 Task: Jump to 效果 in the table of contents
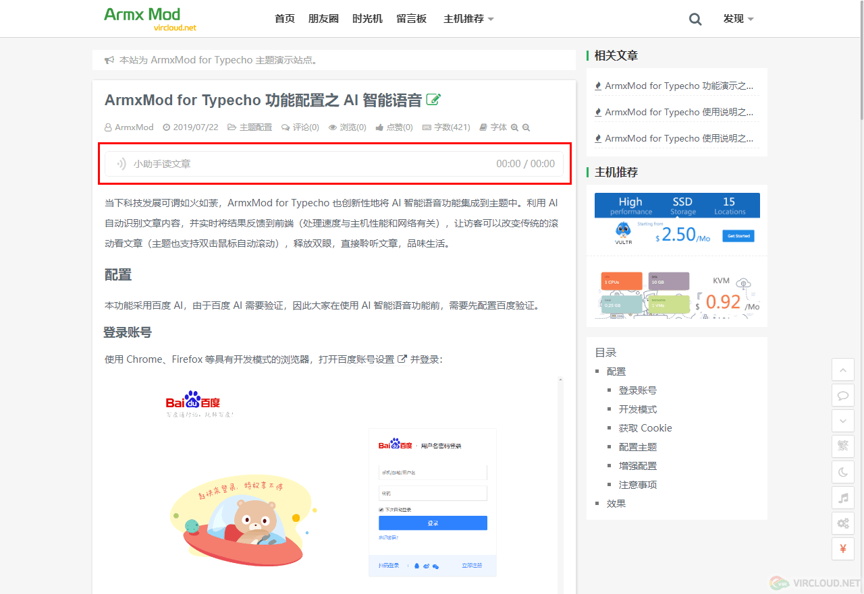pos(616,504)
